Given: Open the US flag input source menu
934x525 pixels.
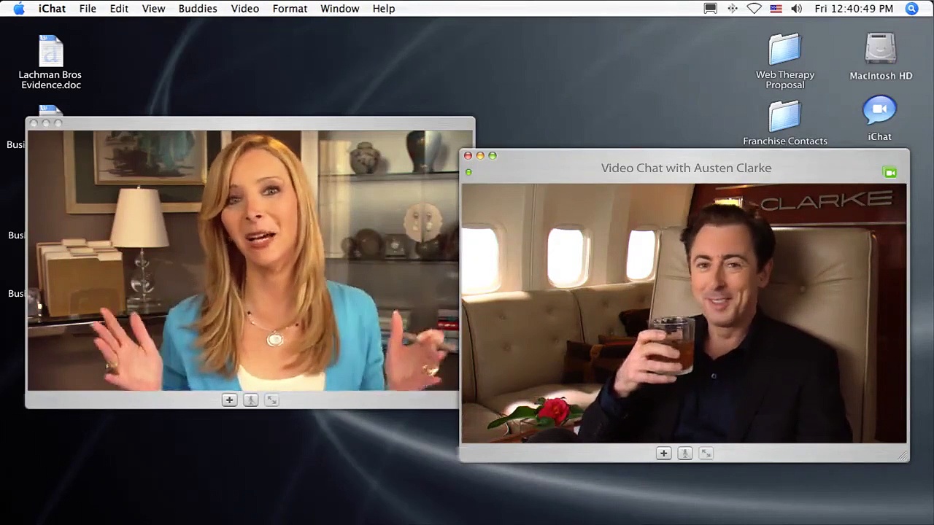Looking at the screenshot, I should click(x=776, y=9).
